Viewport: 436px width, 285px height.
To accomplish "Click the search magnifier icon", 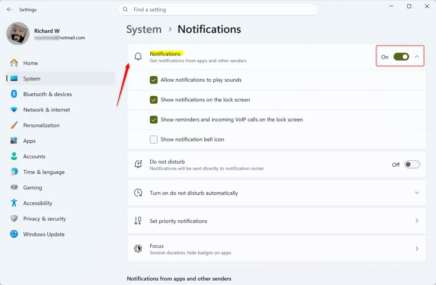I will pos(126,9).
